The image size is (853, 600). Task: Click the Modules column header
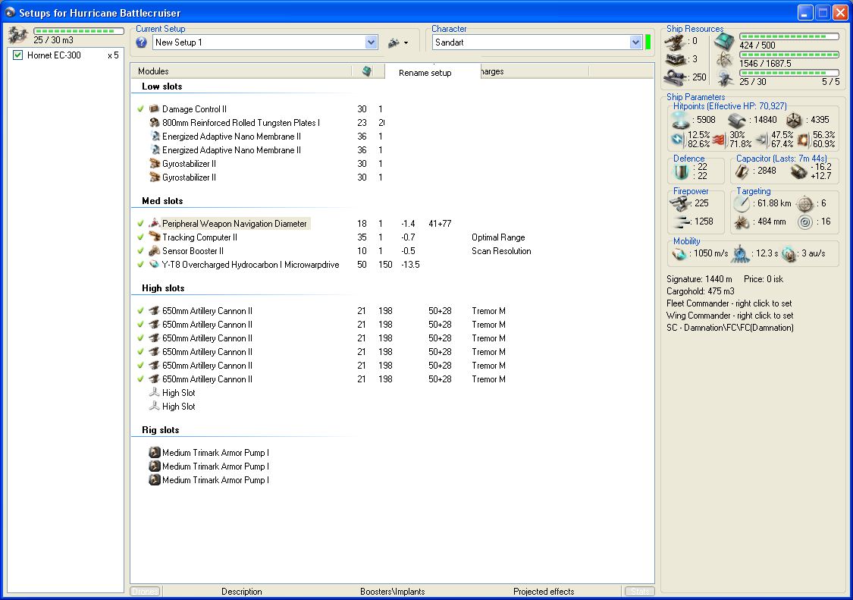click(x=241, y=71)
